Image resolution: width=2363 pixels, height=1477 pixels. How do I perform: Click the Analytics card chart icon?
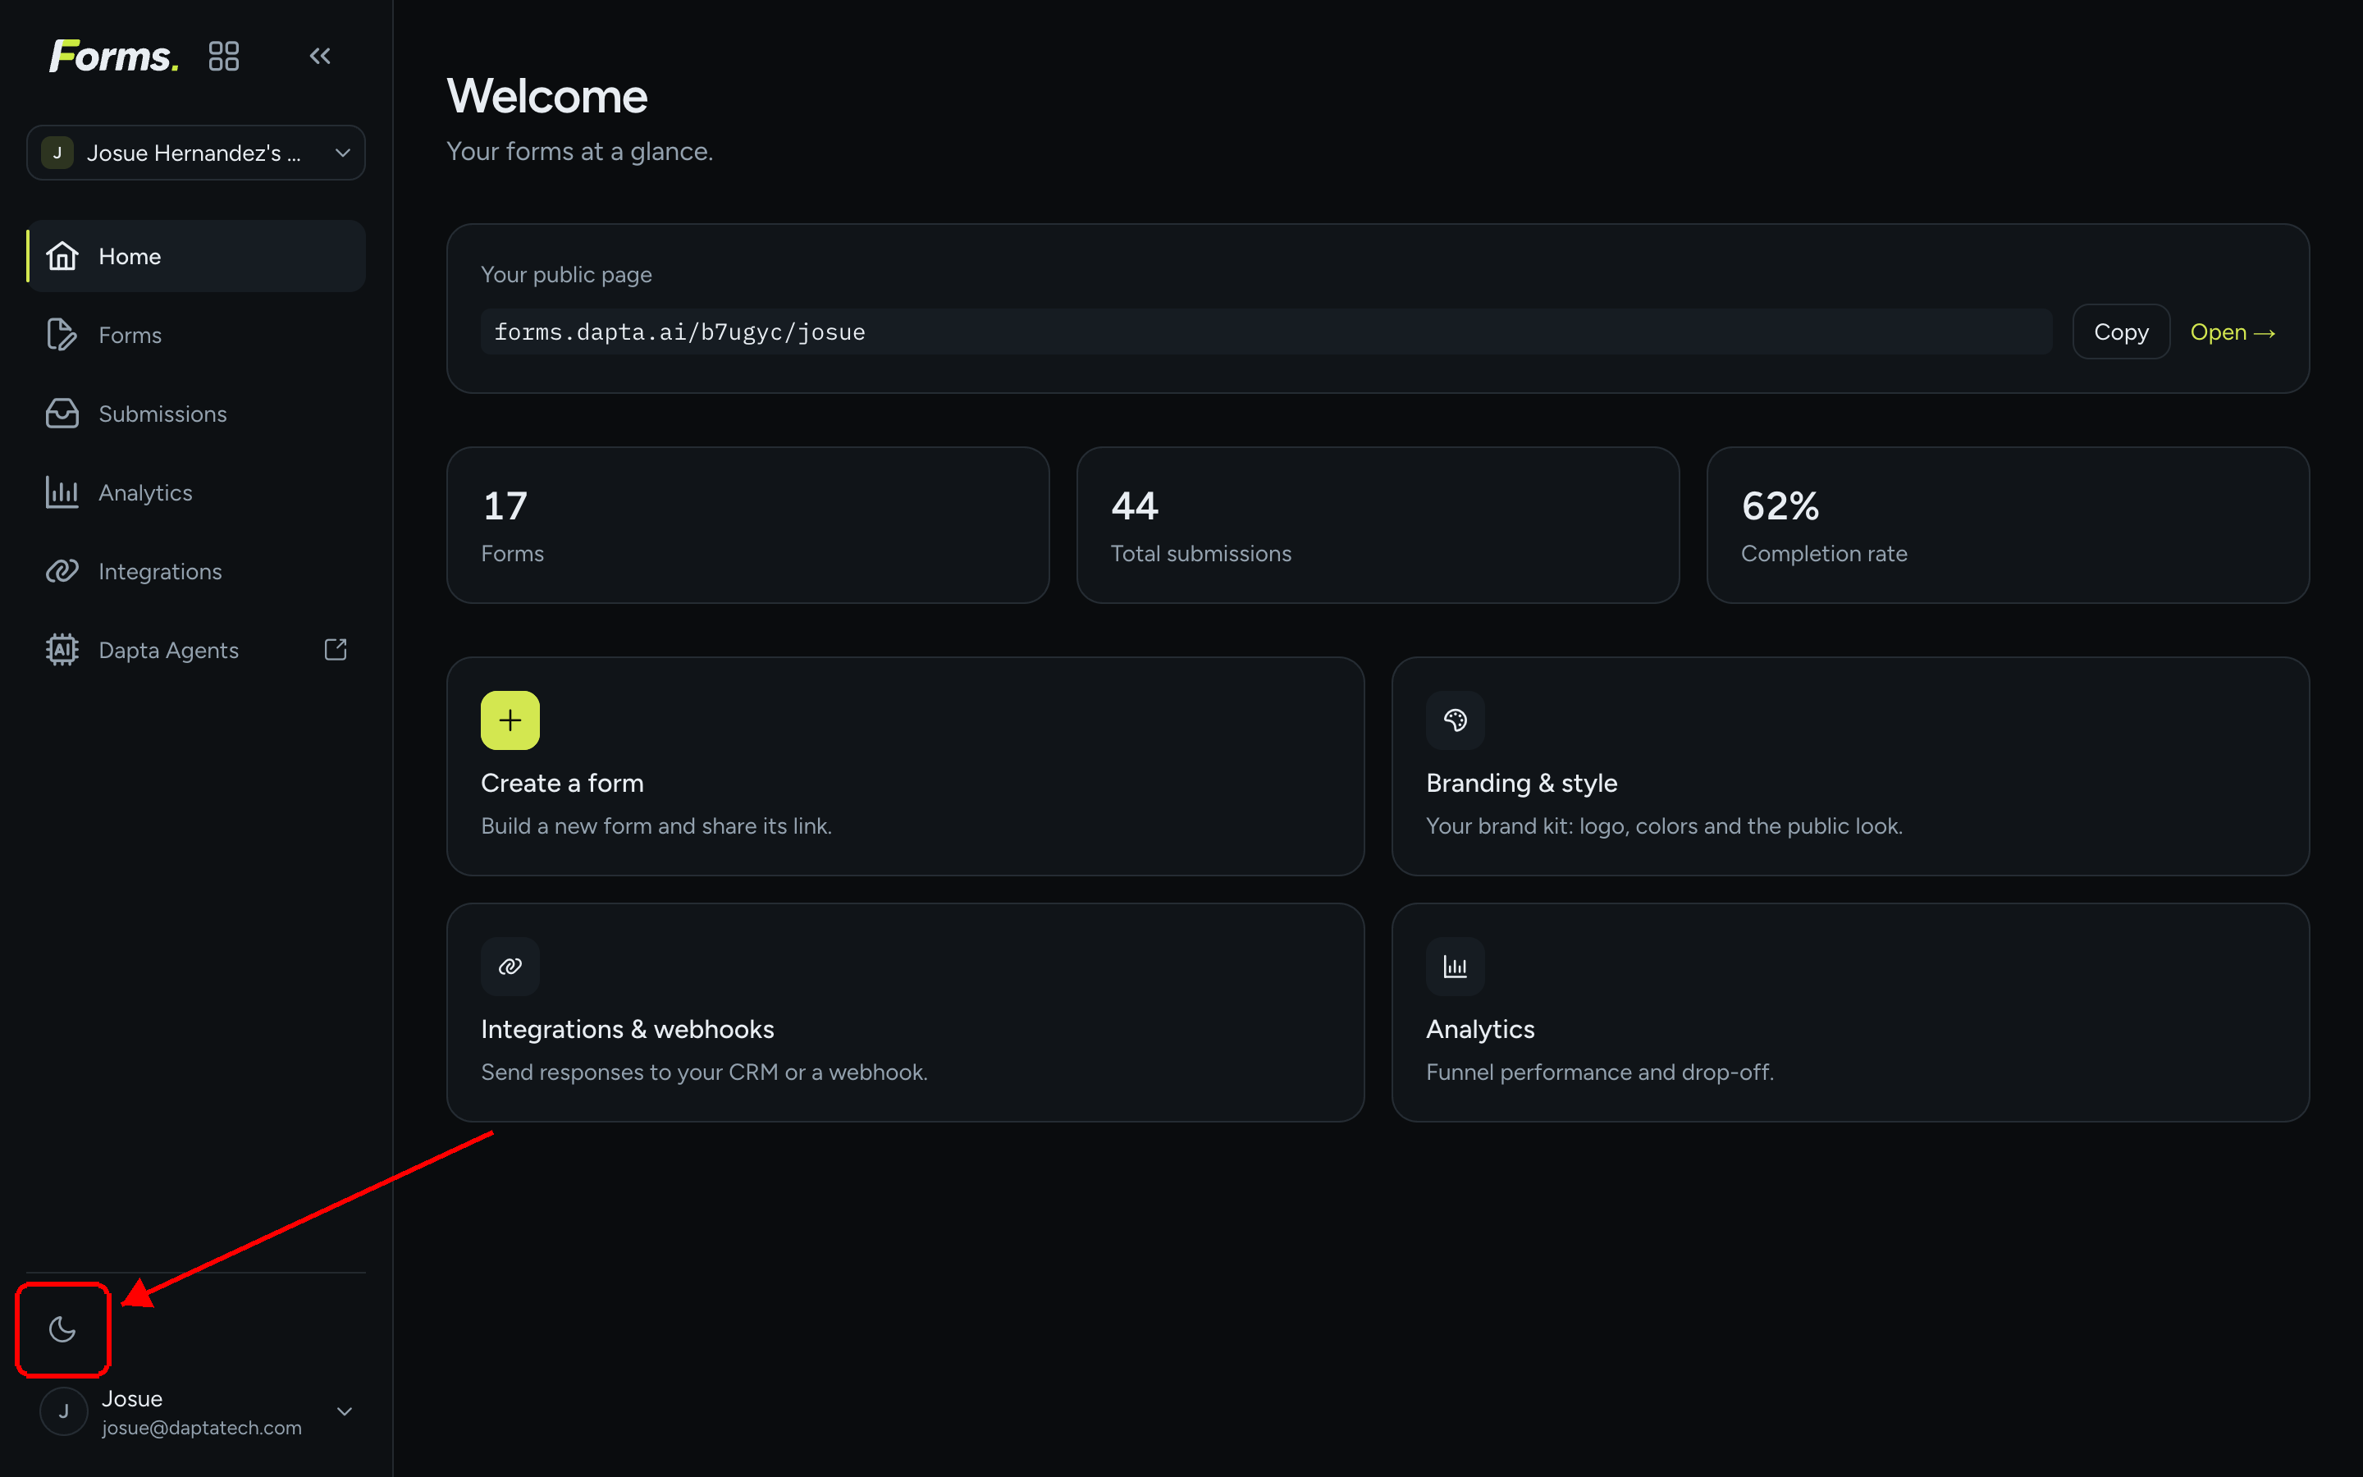point(1455,967)
